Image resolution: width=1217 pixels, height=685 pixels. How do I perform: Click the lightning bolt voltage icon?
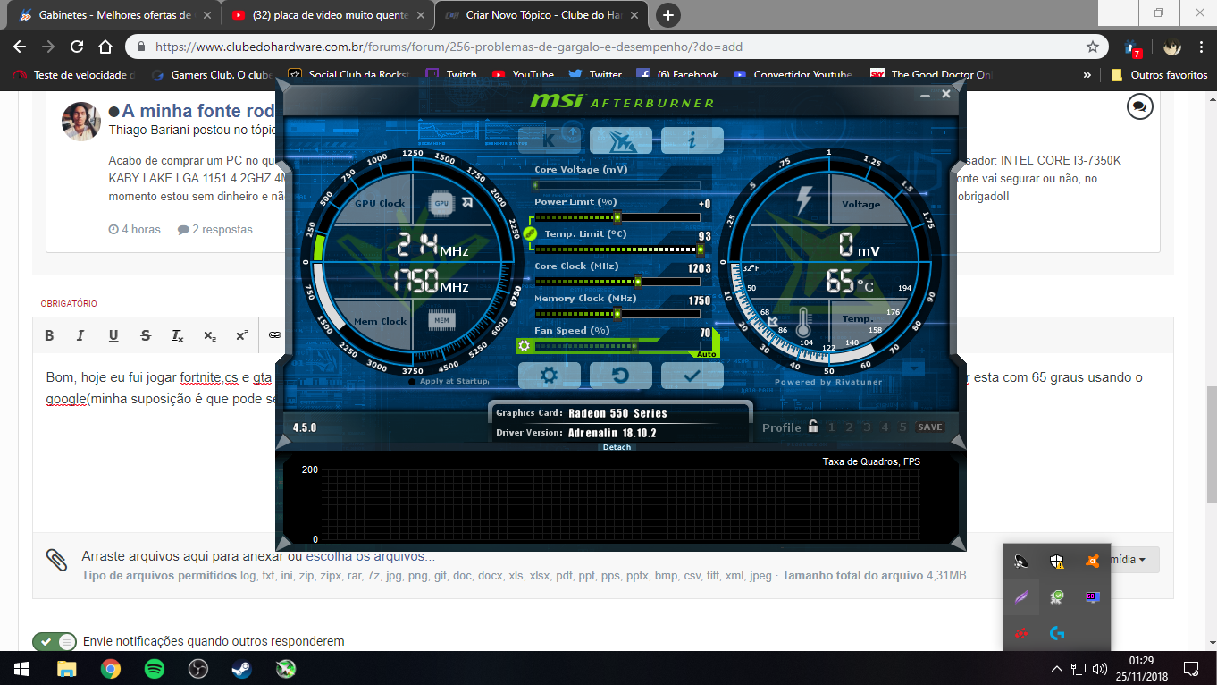tap(803, 200)
